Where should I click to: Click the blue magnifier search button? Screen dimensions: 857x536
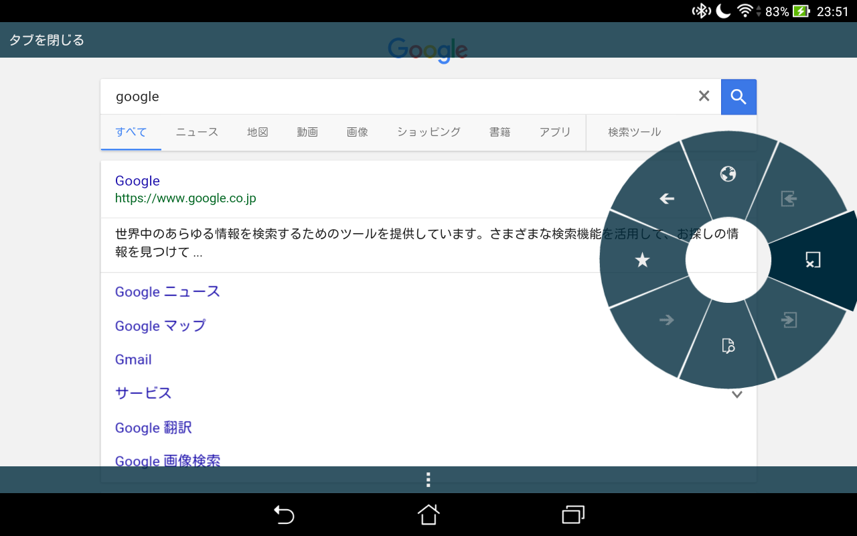coord(738,97)
